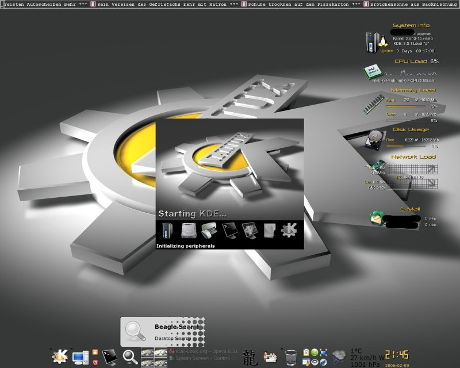Lock the session with the padlock icon
The height and width of the screenshot is (368, 460).
[95, 352]
